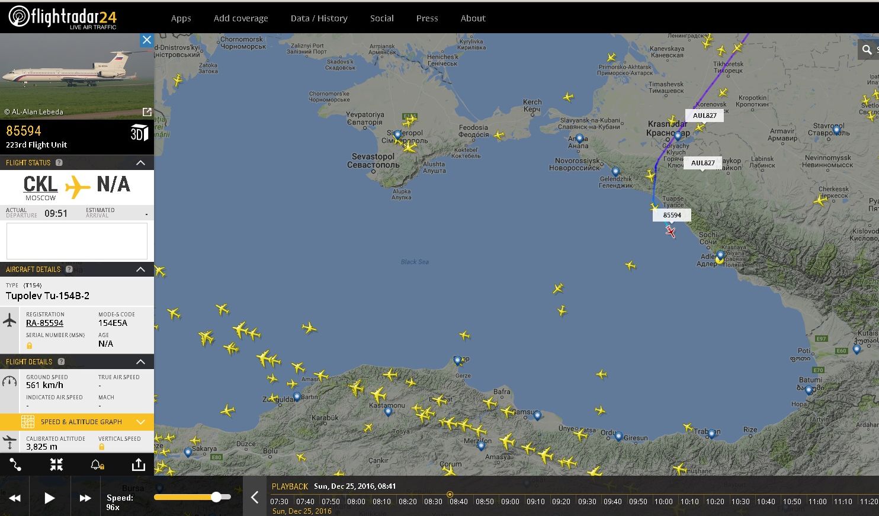879x516 pixels.
Task: Select the Adler airport pin
Action: 720,257
